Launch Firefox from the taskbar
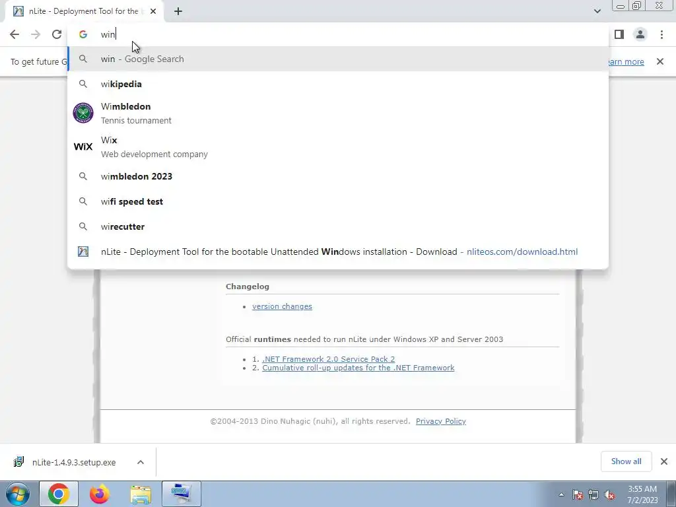 coord(100,494)
